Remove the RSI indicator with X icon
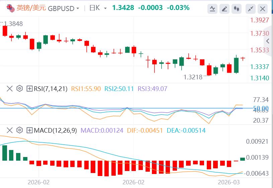The width and height of the screenshot is (273, 188). (9, 89)
